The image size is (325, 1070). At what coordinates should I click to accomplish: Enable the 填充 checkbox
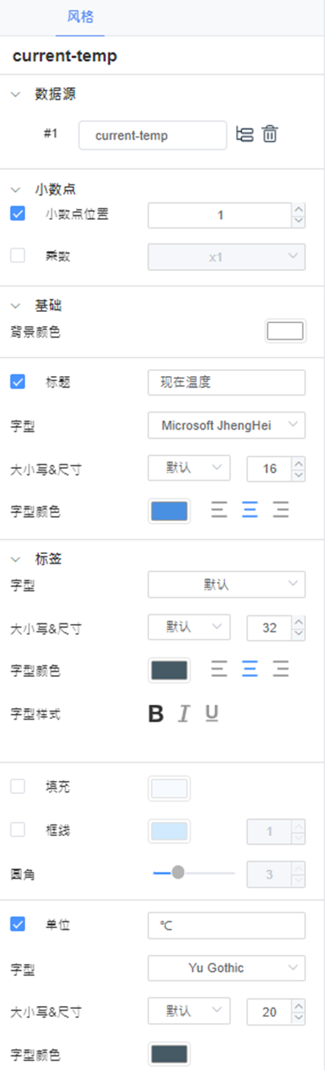pos(18,787)
